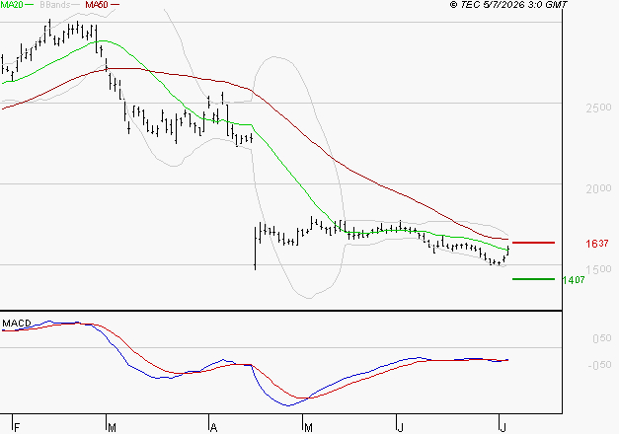Click the MACD panel label
Image resolution: width=619 pixels, height=434 pixels.
coord(16,324)
